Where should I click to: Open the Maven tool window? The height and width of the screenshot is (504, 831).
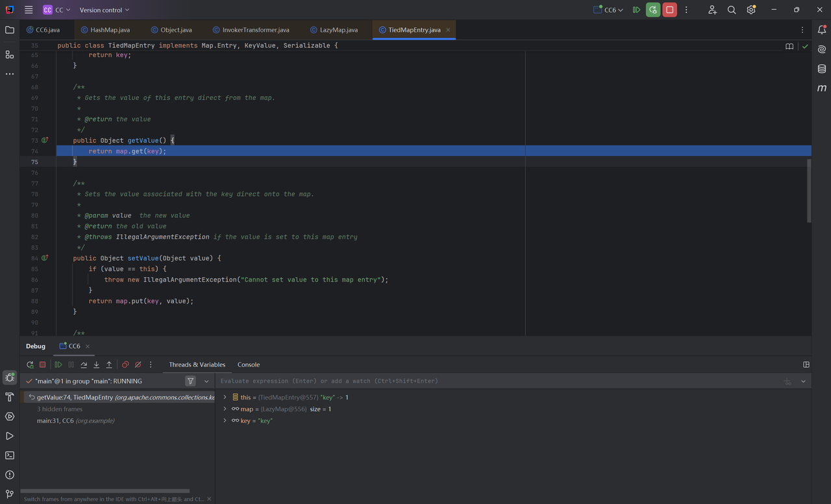pos(822,88)
